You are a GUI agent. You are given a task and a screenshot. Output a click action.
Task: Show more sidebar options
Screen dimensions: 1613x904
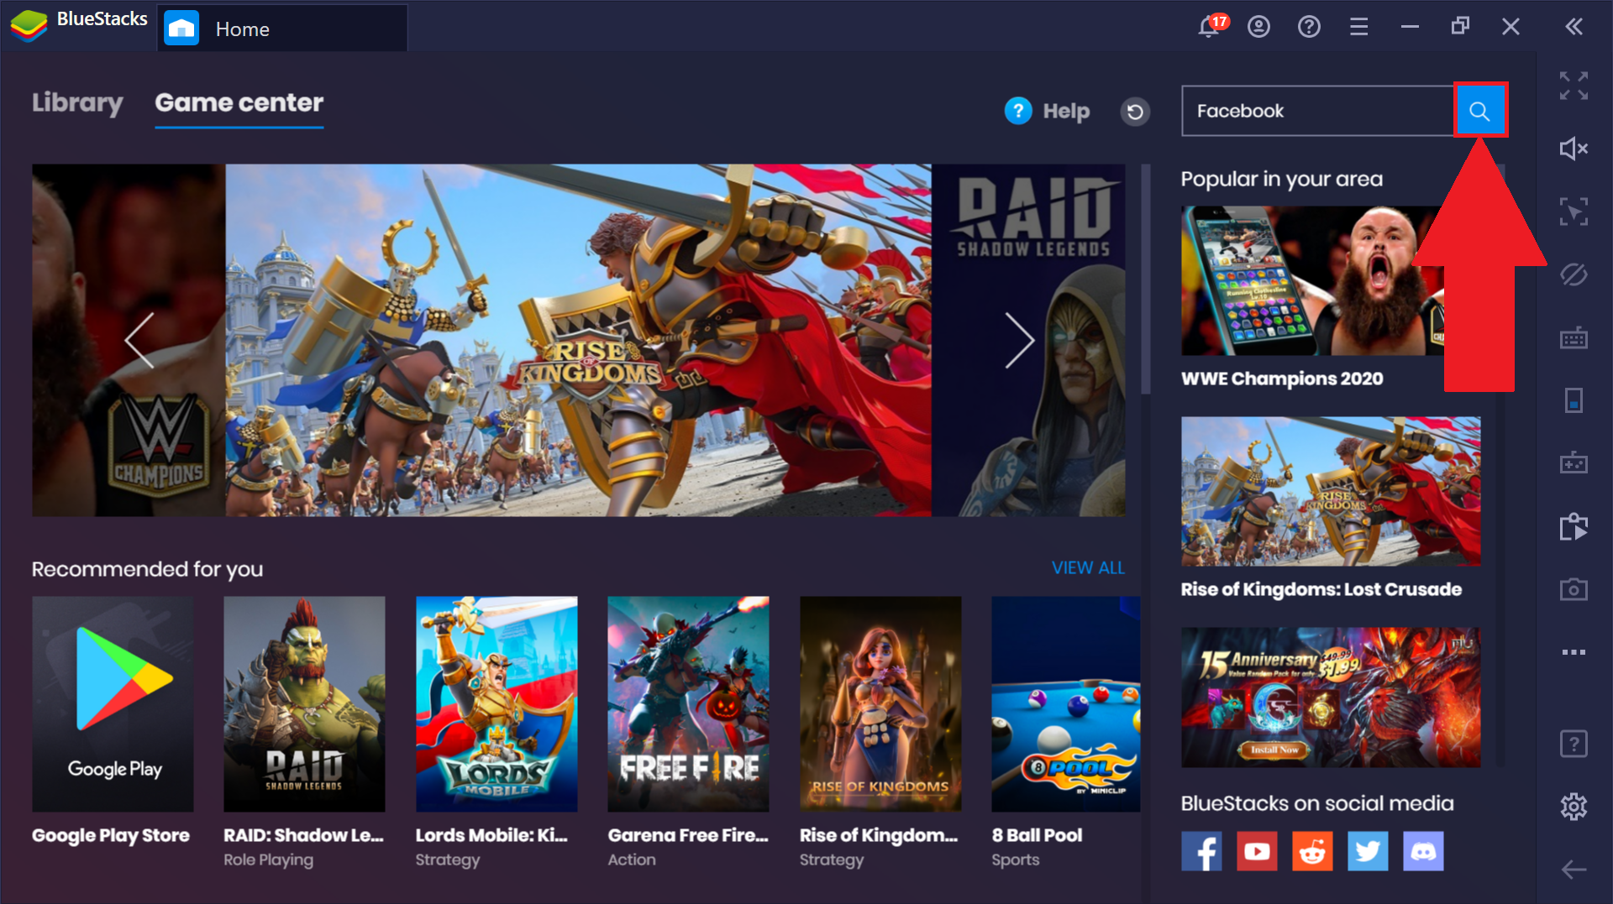(1574, 651)
